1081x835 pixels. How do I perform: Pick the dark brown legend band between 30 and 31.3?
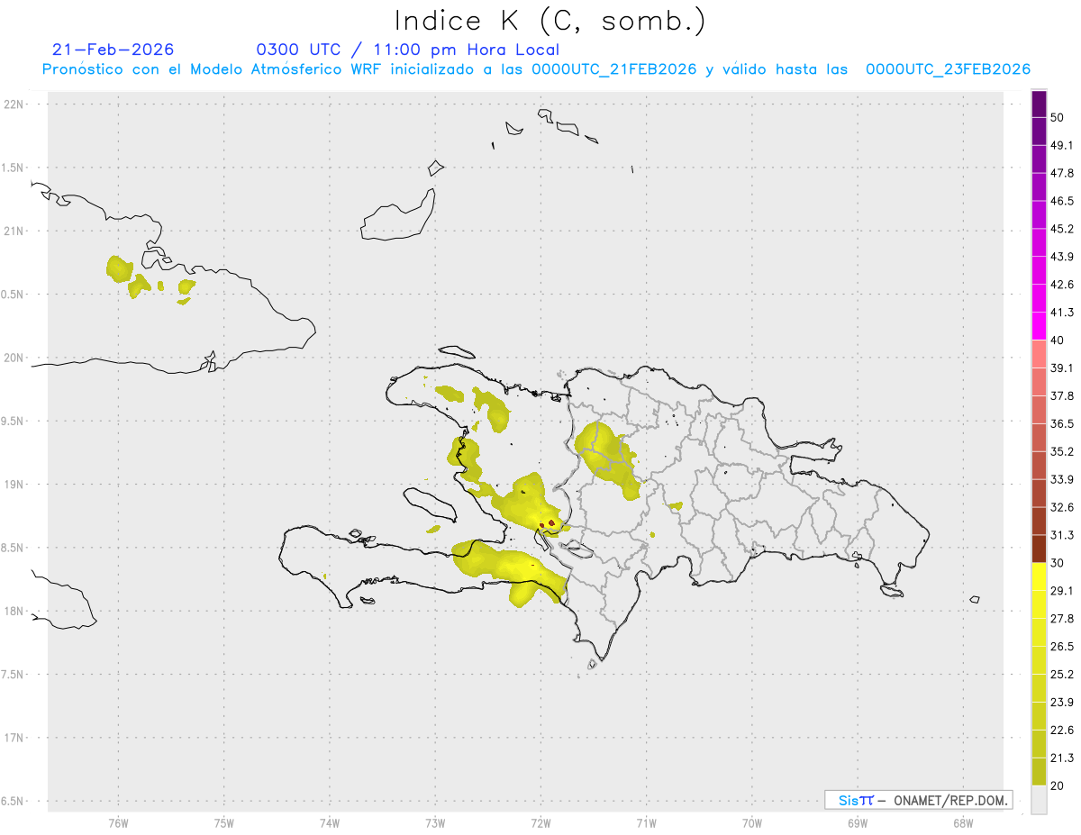(x=1039, y=548)
